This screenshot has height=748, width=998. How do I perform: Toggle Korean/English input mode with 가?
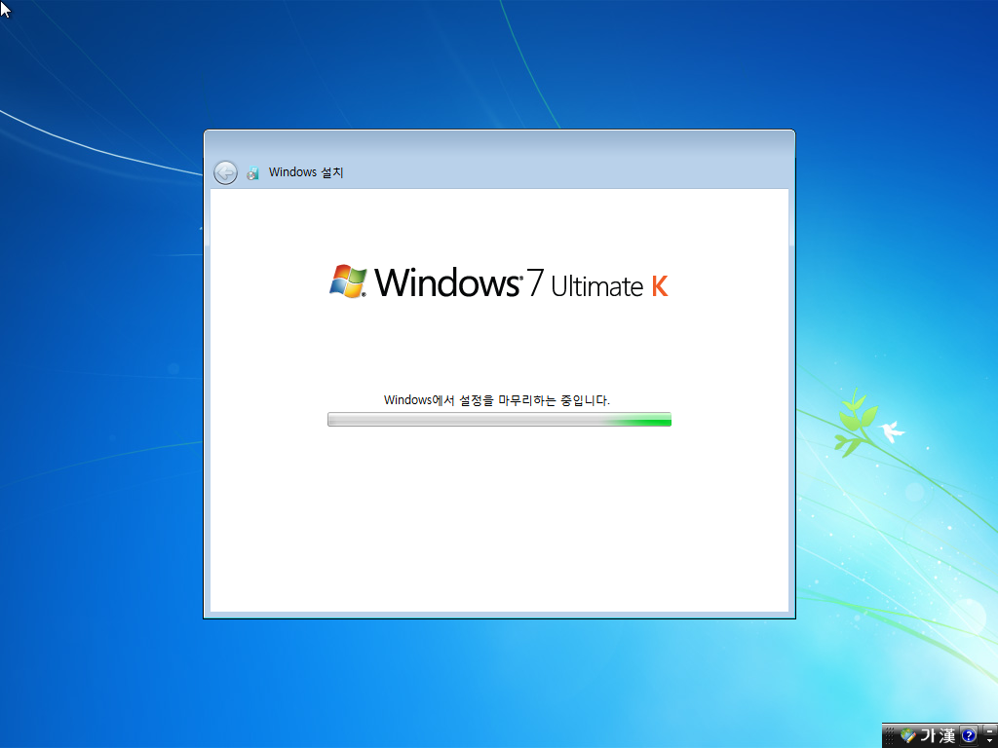coord(926,735)
